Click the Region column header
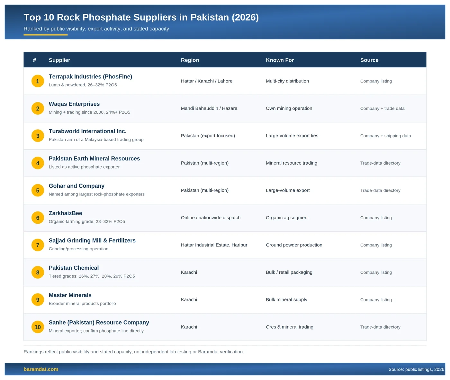 [190, 60]
